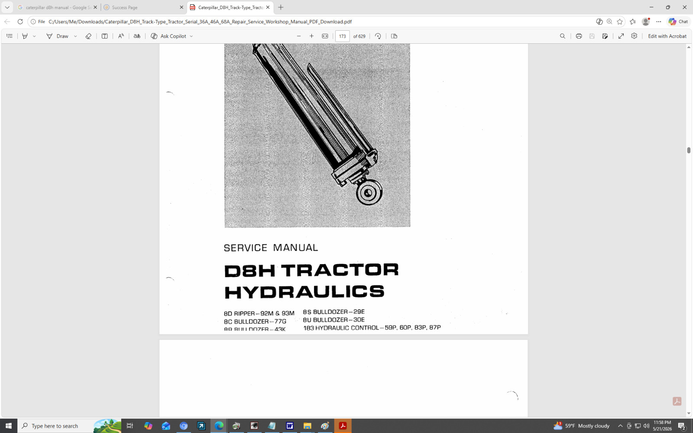Click the page number field showing 173

(x=343, y=36)
